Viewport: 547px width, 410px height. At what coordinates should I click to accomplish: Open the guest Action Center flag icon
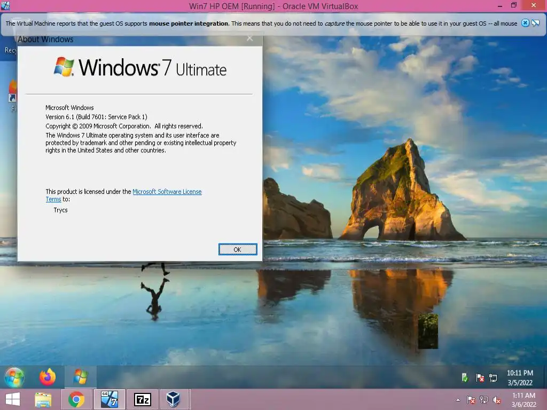(x=480, y=377)
